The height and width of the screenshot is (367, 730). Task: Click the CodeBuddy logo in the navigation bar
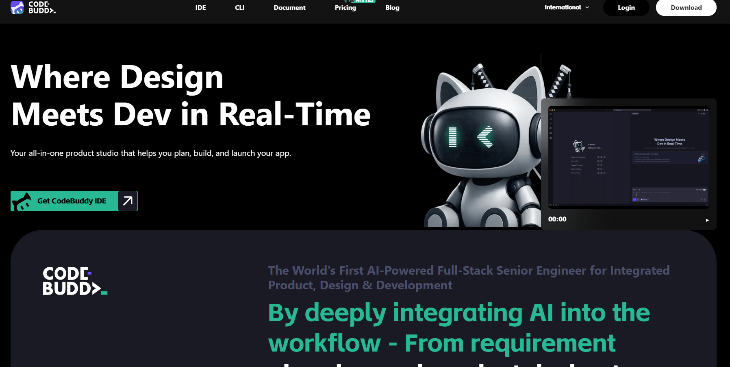coord(33,7)
